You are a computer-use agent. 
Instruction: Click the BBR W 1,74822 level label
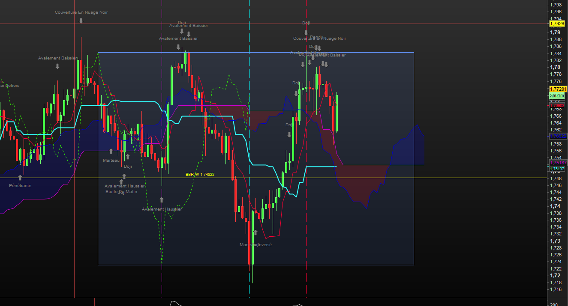click(x=200, y=175)
